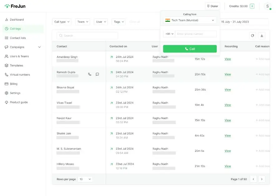Click the phone icon in Ramesh Gupta row
276x196 pixels.
(90, 74)
